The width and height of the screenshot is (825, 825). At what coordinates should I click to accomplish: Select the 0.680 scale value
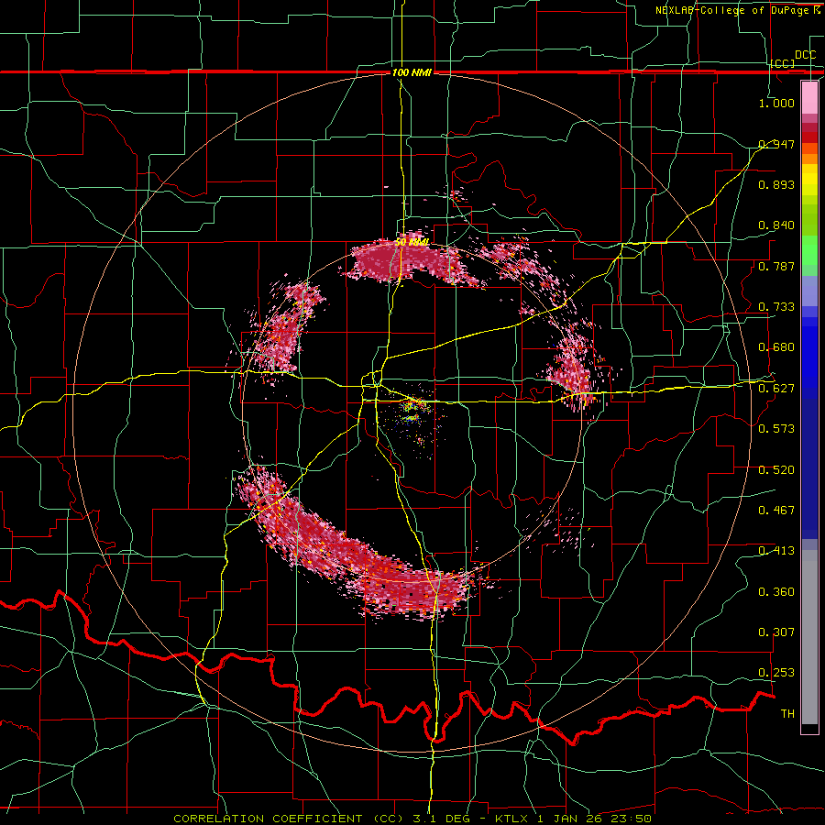(776, 347)
